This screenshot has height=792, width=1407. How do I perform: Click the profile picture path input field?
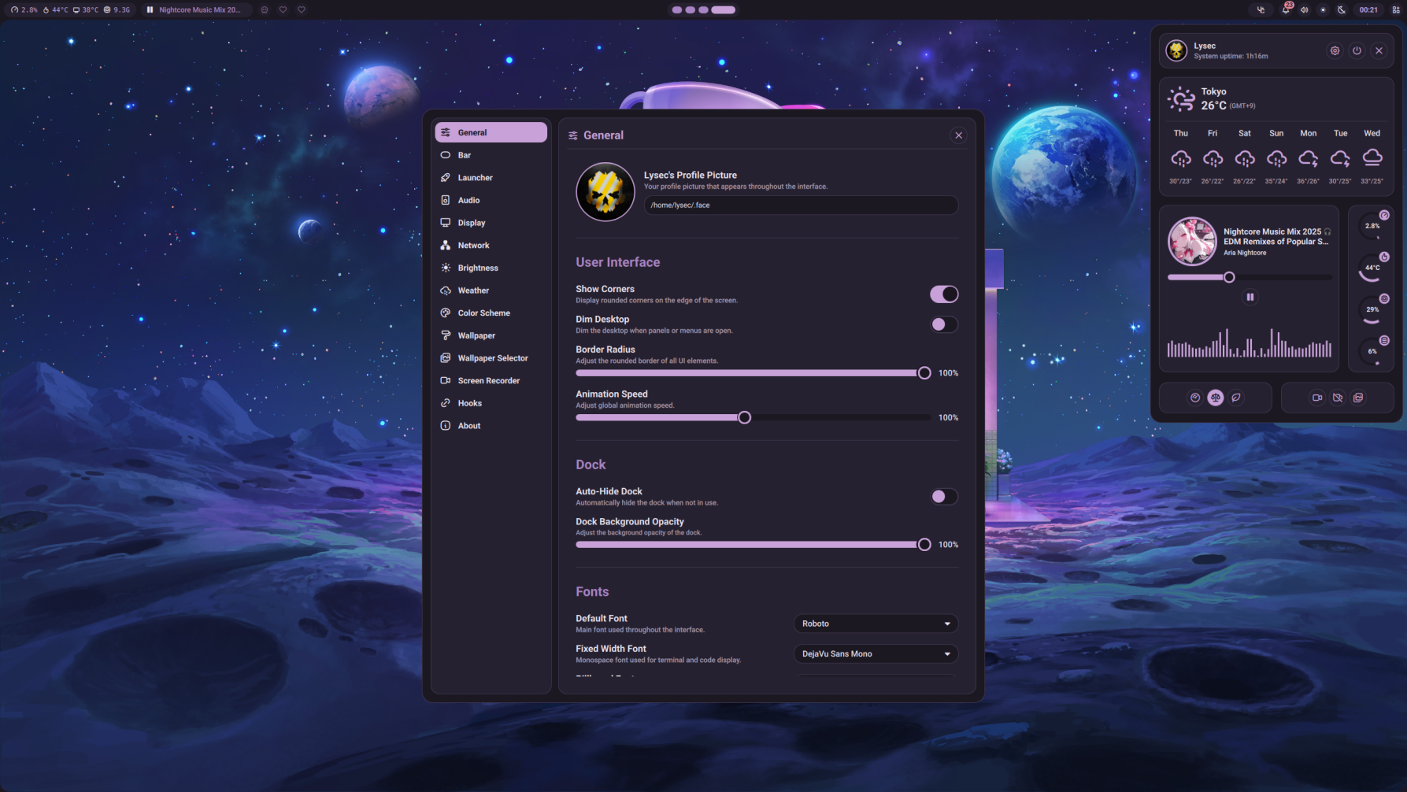coord(800,205)
